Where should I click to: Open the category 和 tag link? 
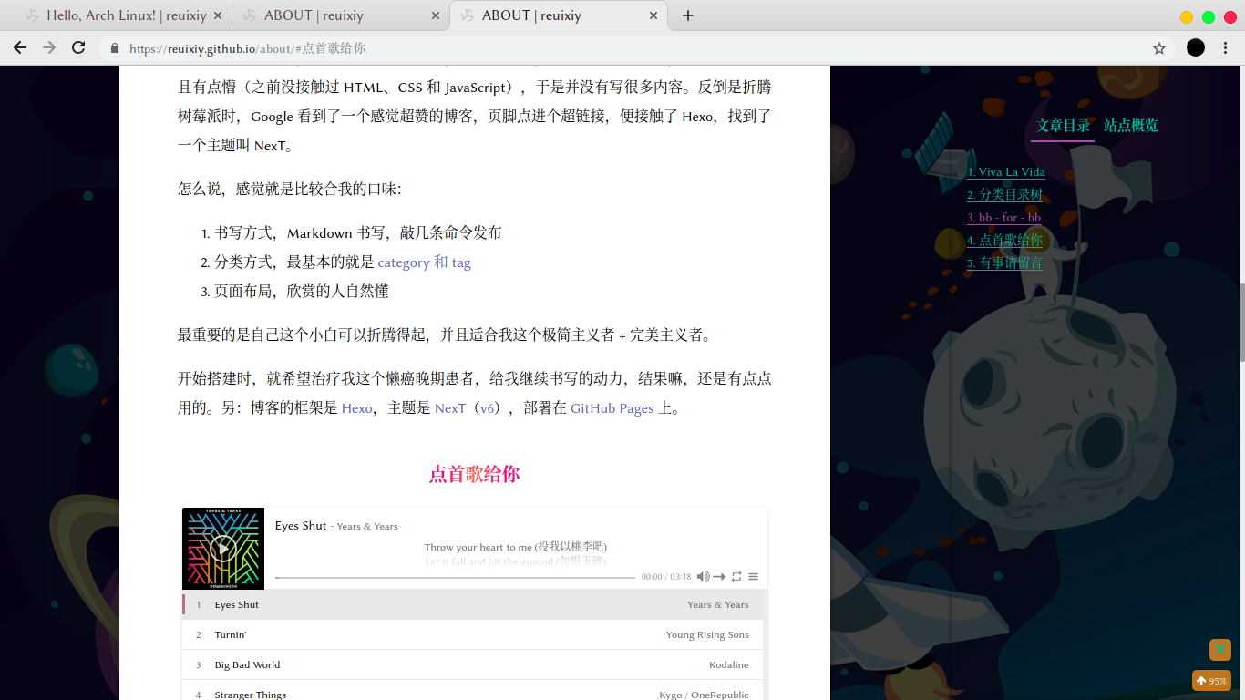[424, 262]
